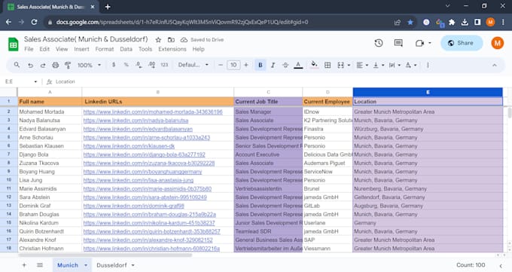This screenshot has width=512, height=272.
Task: Click the name box dropdown arrow
Action: (x=35, y=81)
